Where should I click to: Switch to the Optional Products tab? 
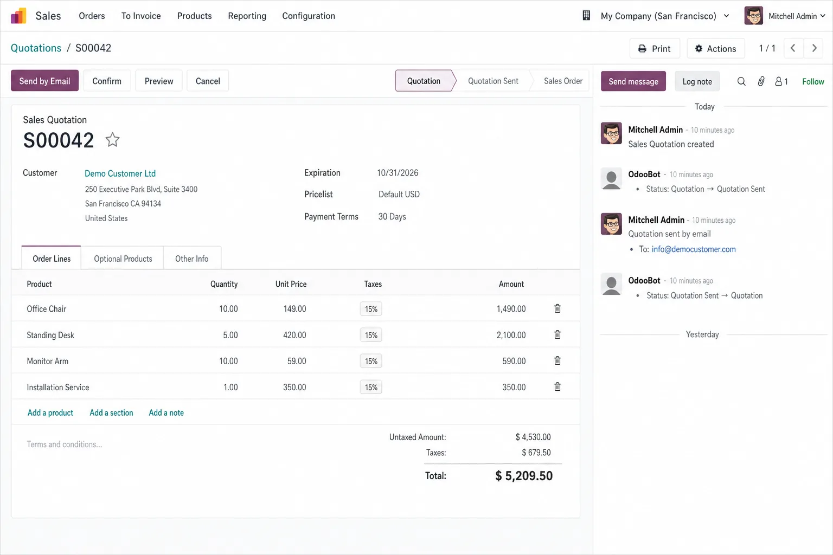point(123,259)
